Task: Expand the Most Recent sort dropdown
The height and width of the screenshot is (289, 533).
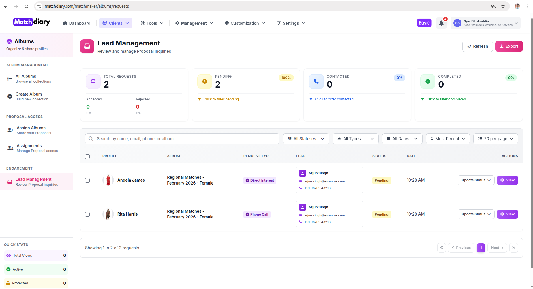Action: click(x=448, y=139)
